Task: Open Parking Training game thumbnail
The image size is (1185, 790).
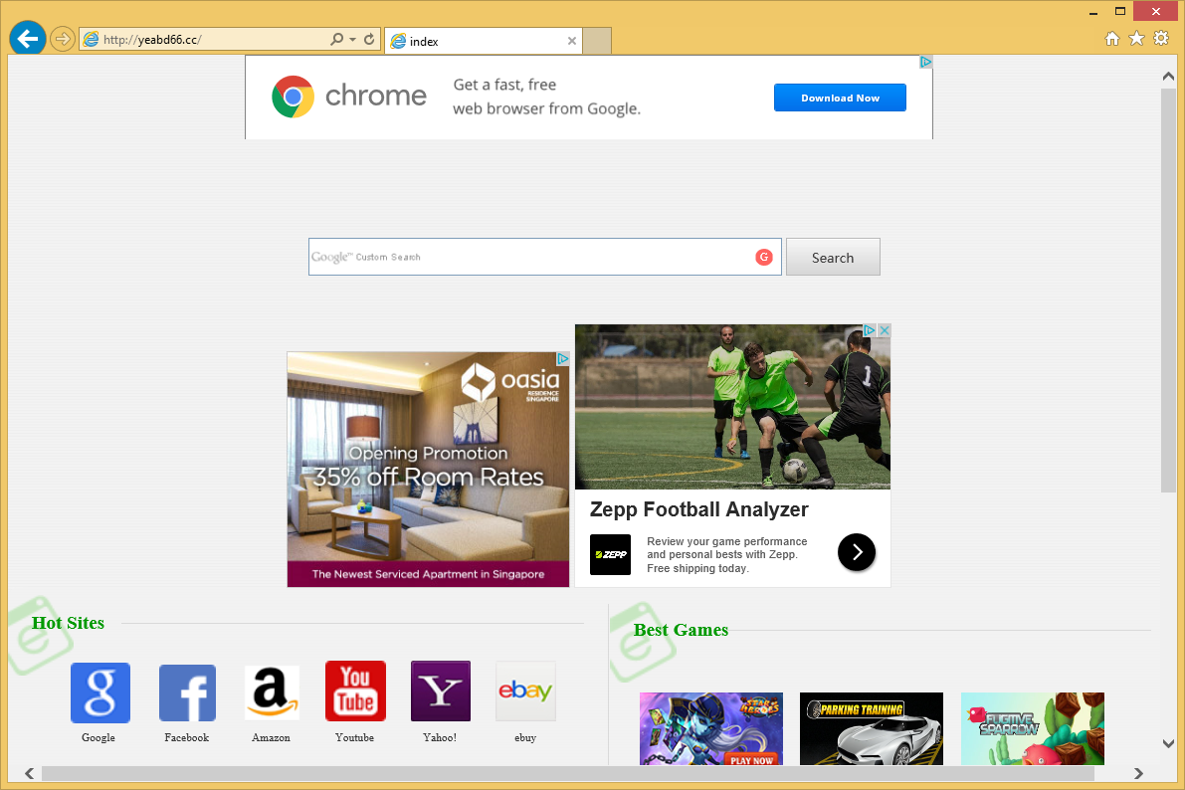Action: pyautogui.click(x=872, y=728)
